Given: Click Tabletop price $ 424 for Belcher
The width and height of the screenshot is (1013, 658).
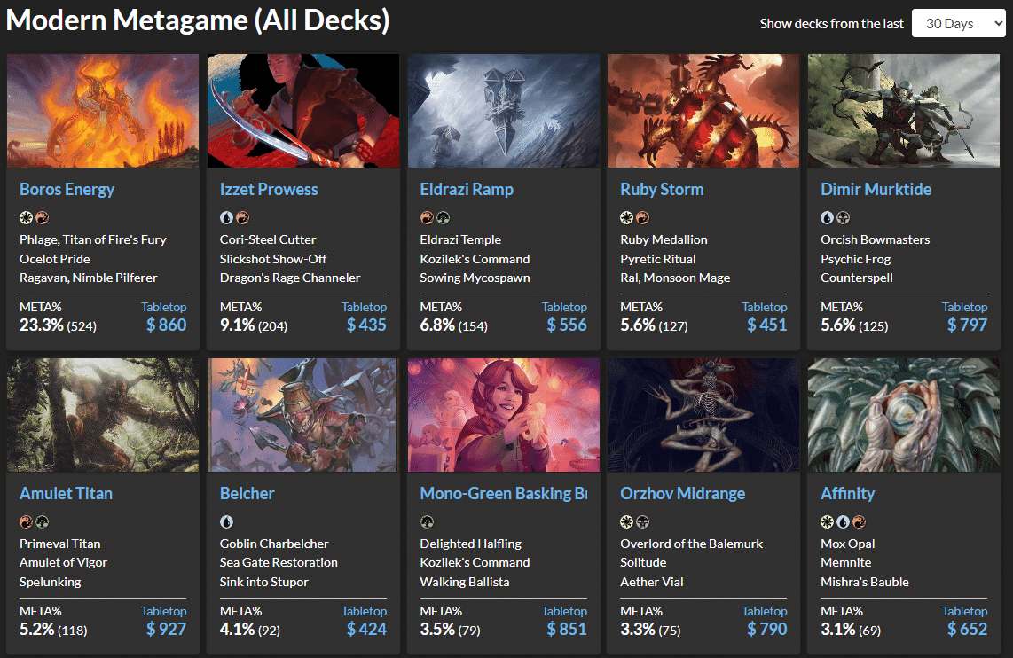Looking at the screenshot, I should (366, 629).
